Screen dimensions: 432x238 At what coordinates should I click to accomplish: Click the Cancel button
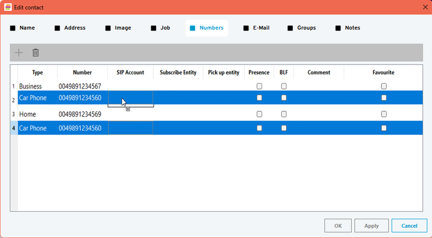click(409, 226)
